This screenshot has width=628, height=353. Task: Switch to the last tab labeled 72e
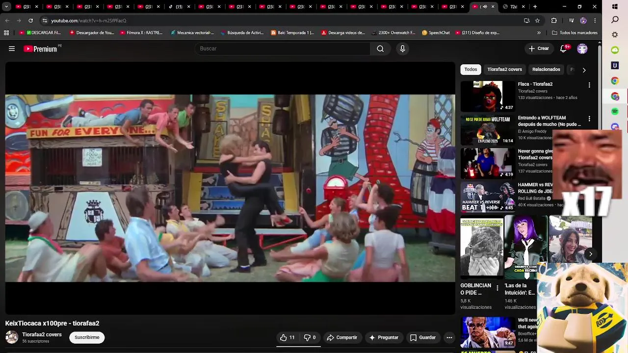click(513, 7)
